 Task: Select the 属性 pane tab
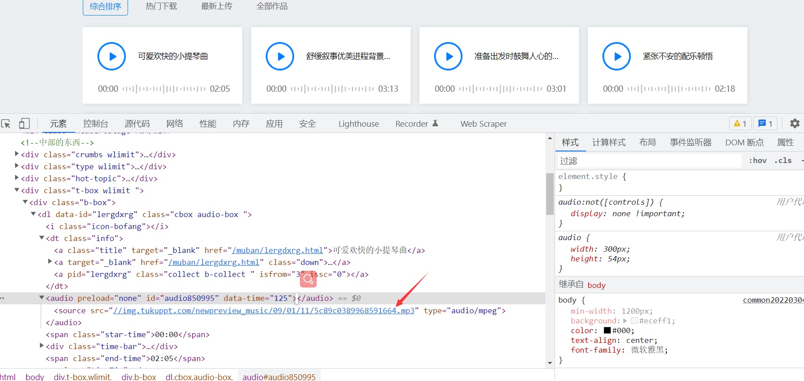pos(785,142)
